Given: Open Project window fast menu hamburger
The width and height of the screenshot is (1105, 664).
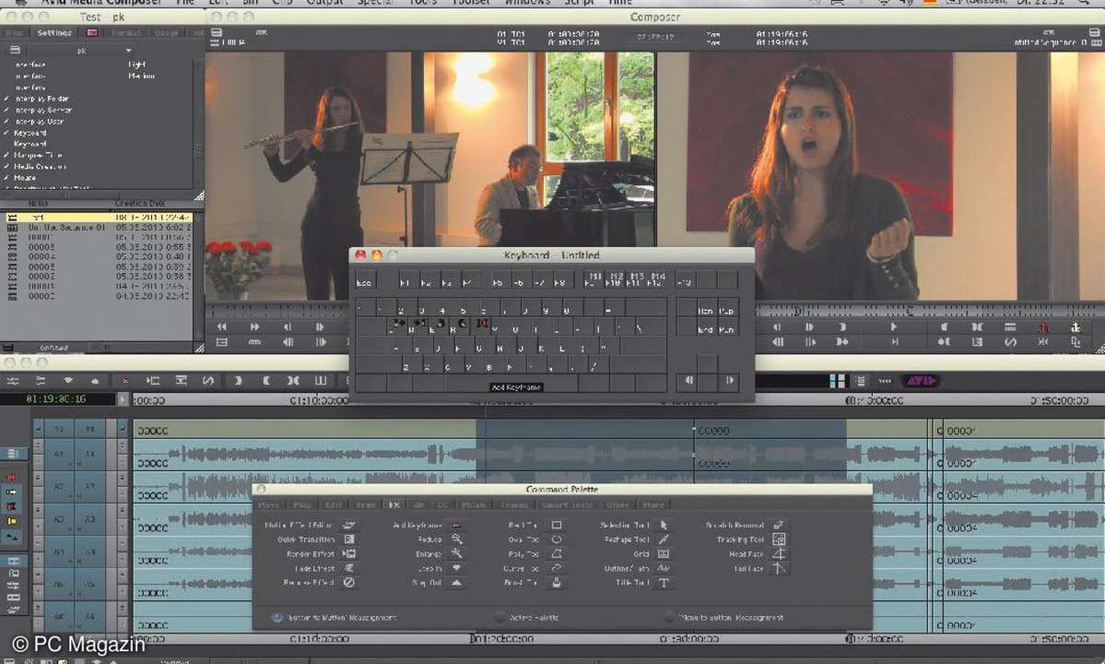Looking at the screenshot, I should (15, 50).
